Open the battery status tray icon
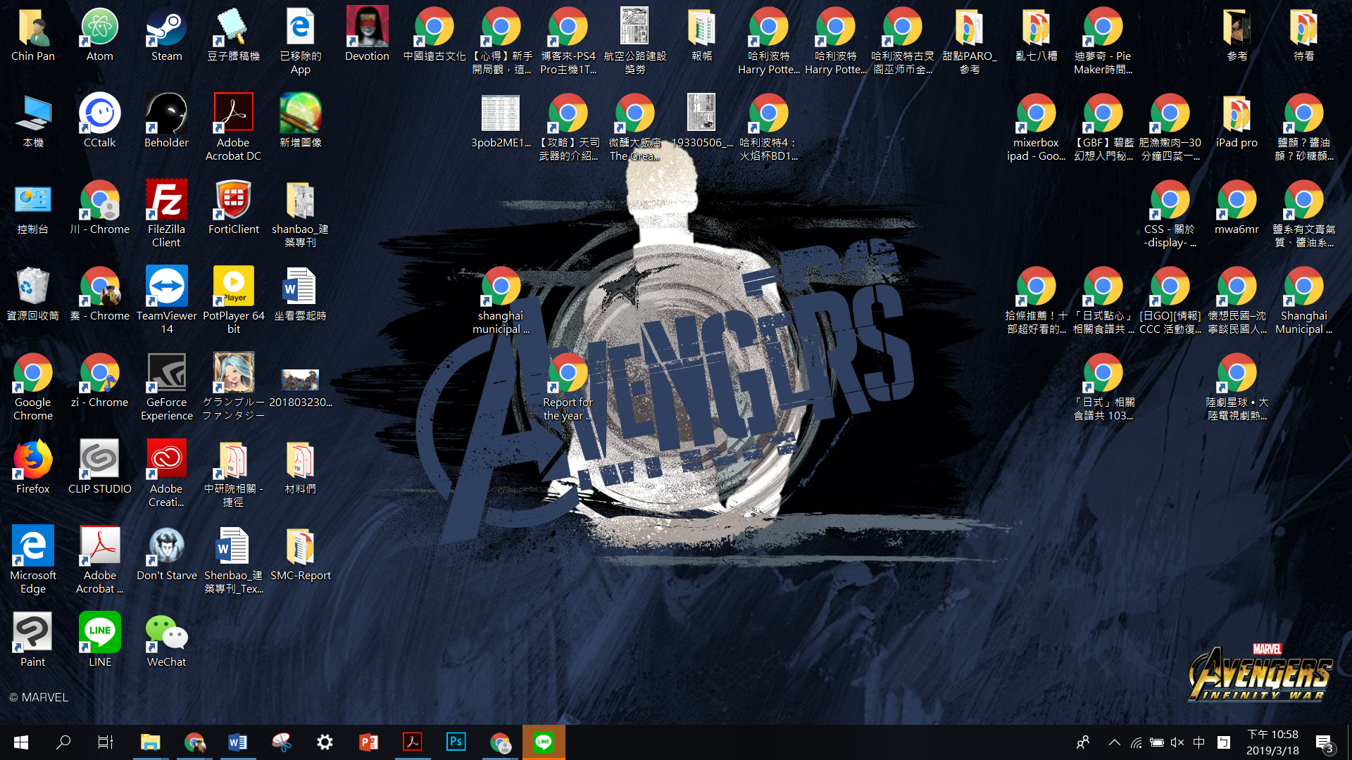The width and height of the screenshot is (1352, 760). coord(1156,742)
